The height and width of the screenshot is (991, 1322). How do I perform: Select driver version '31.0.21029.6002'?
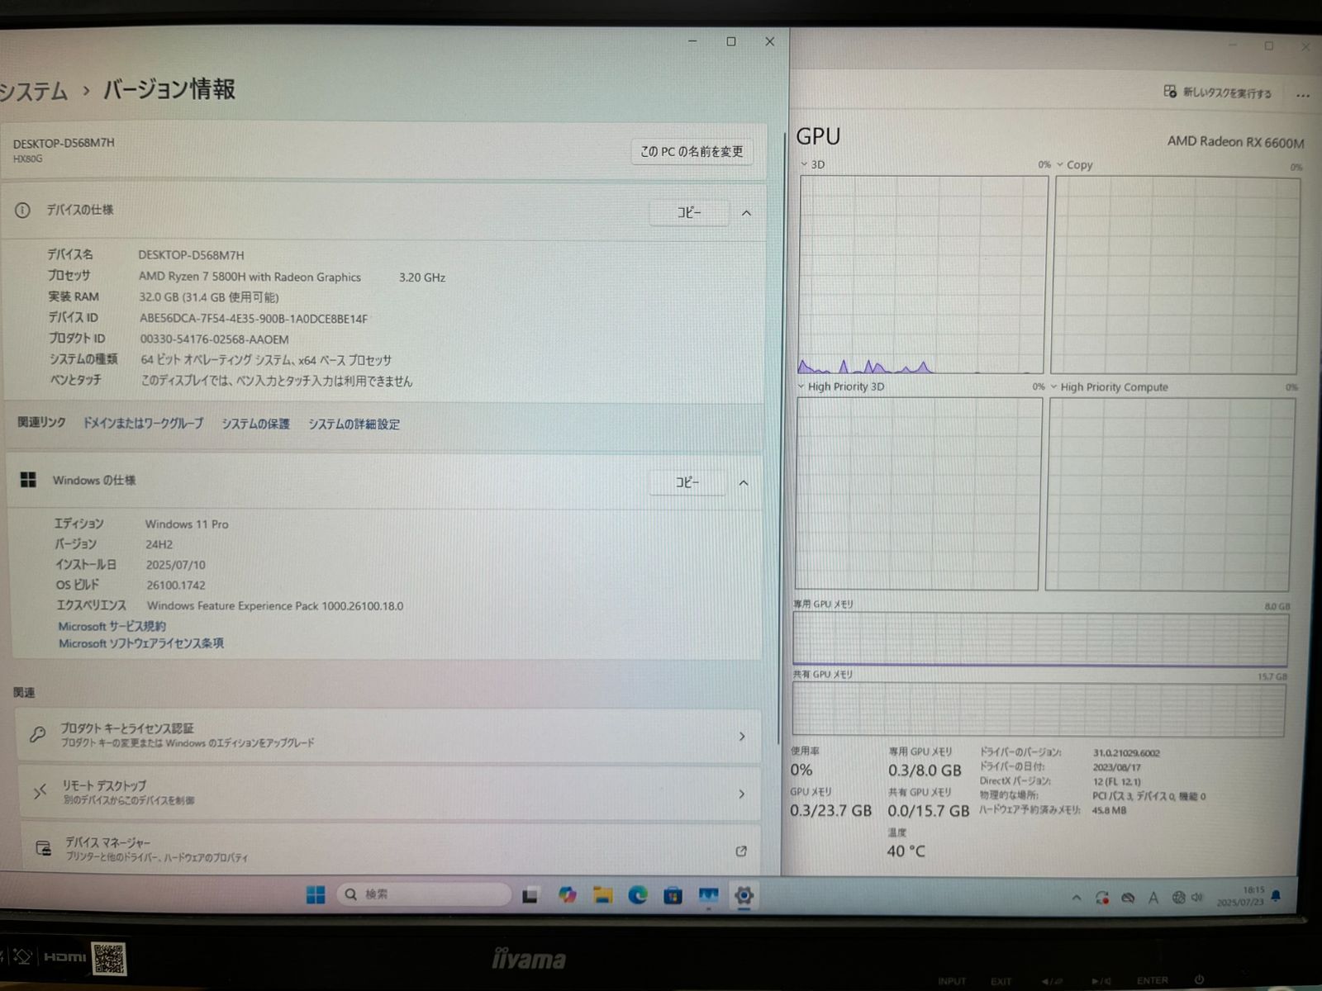tap(1126, 753)
